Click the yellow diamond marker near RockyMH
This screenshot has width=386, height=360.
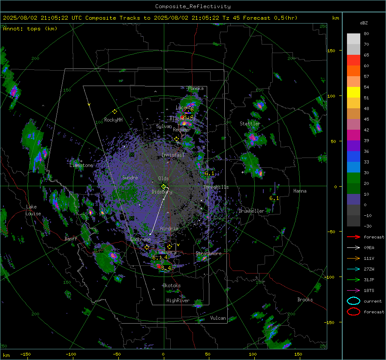(115, 112)
